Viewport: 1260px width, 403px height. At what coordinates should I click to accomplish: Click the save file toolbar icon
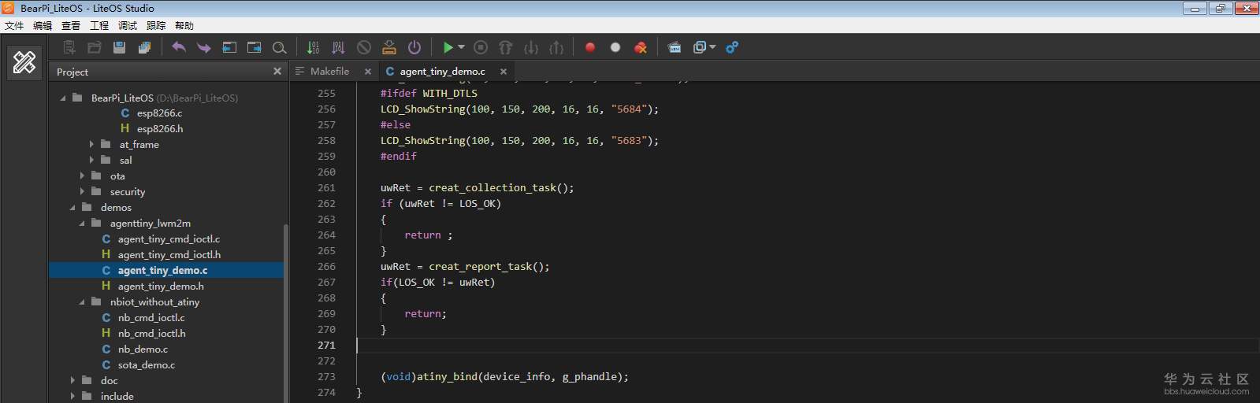pos(119,47)
